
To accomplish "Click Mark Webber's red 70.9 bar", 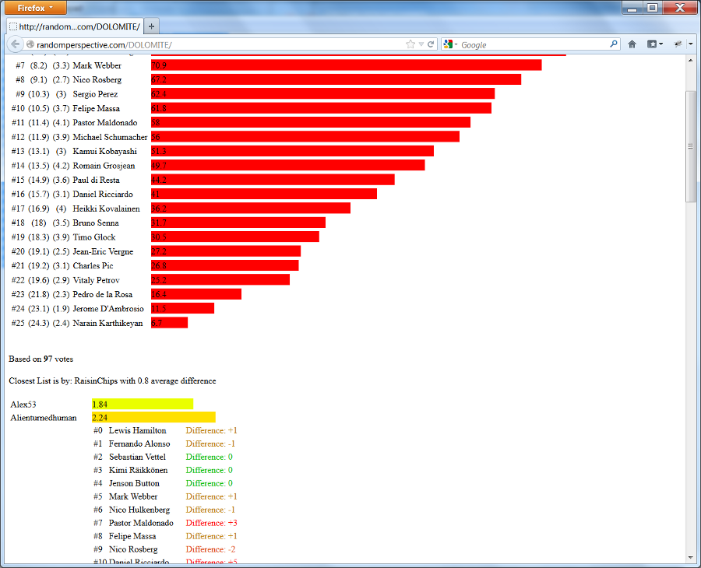I will pos(346,65).
